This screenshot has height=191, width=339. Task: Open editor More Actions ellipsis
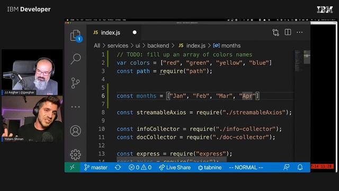tap(300, 32)
